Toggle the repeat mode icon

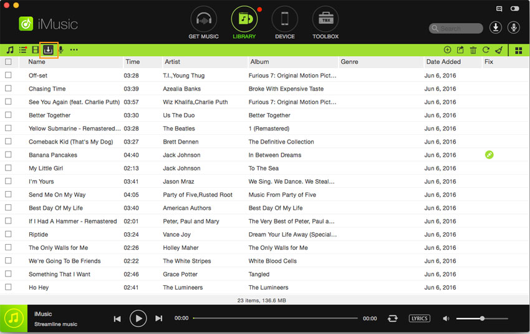(392, 318)
